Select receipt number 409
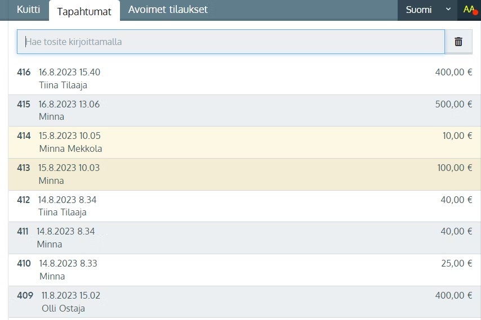Image resolution: width=481 pixels, height=320 pixels. pos(25,295)
